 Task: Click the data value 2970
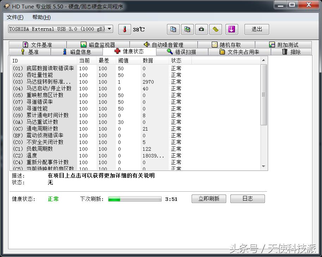(148, 82)
